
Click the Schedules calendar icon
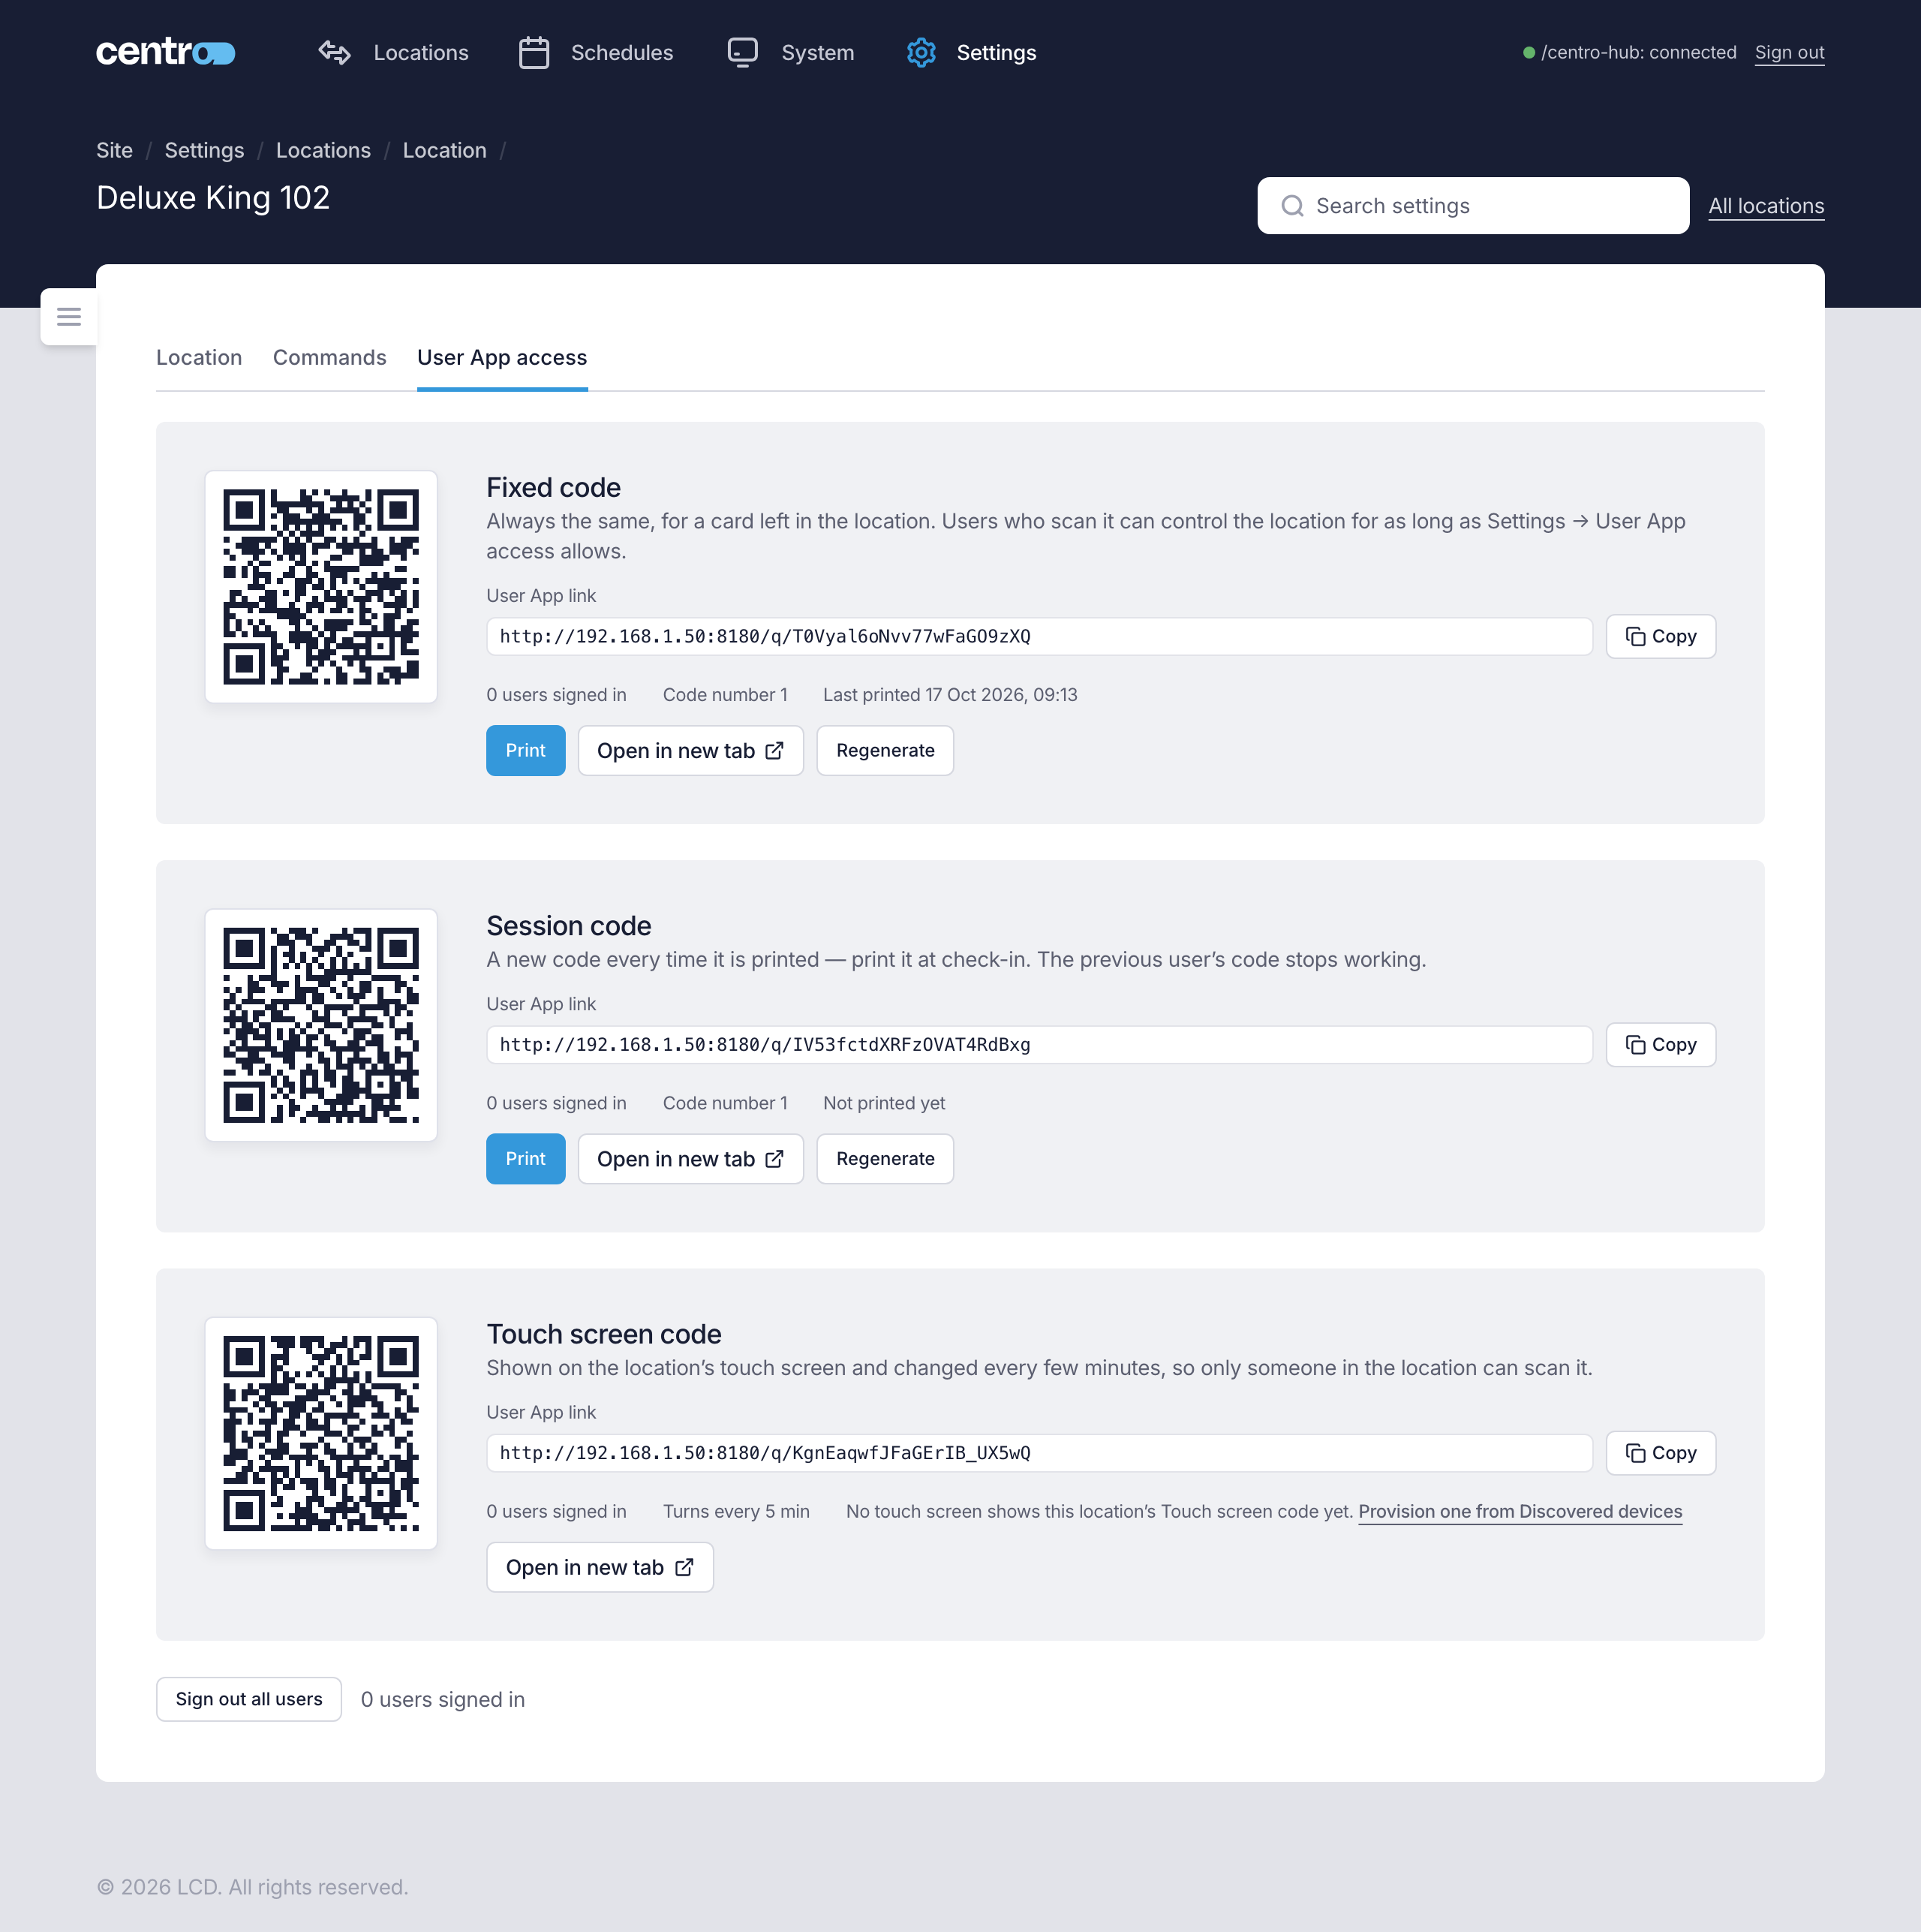(534, 52)
